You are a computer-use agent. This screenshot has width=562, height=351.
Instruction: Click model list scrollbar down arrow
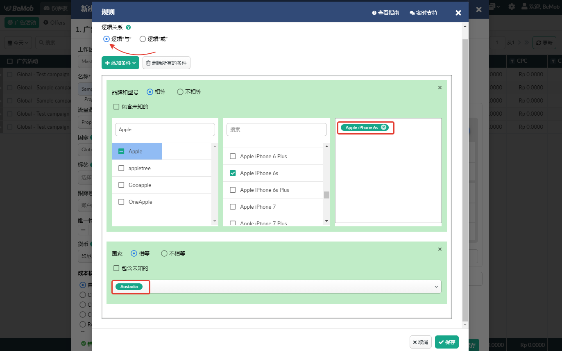tap(326, 221)
